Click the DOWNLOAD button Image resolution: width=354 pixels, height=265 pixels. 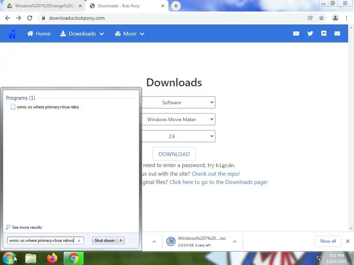click(174, 154)
